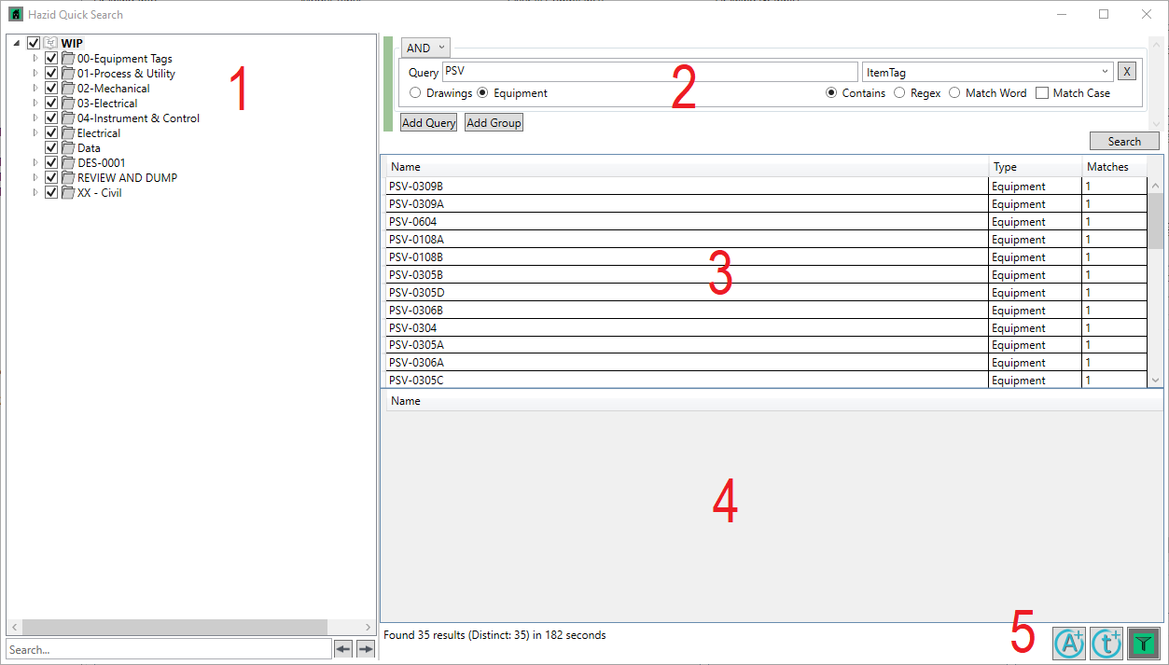Select the Drawings radio button
The height and width of the screenshot is (665, 1169).
pos(415,93)
